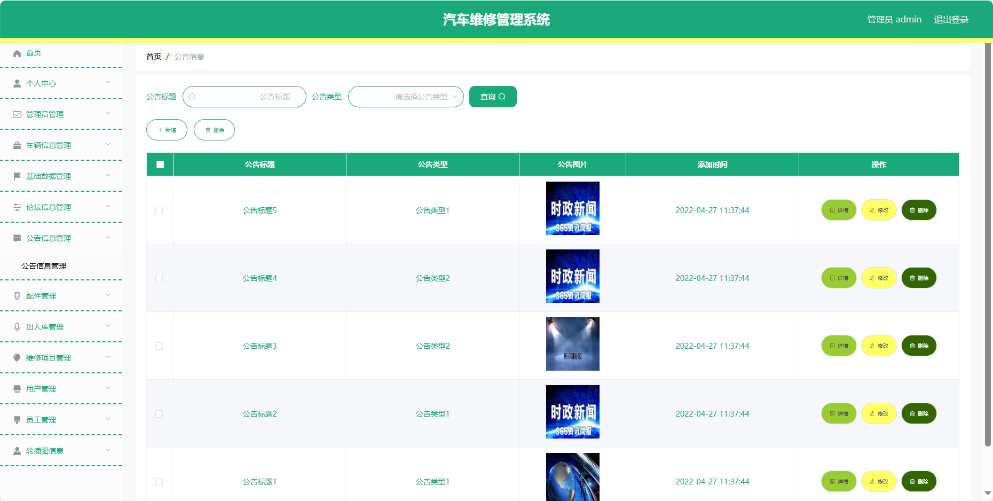The height and width of the screenshot is (501, 993).
Task: Delete the 公告标题4 row
Action: [x=919, y=278]
